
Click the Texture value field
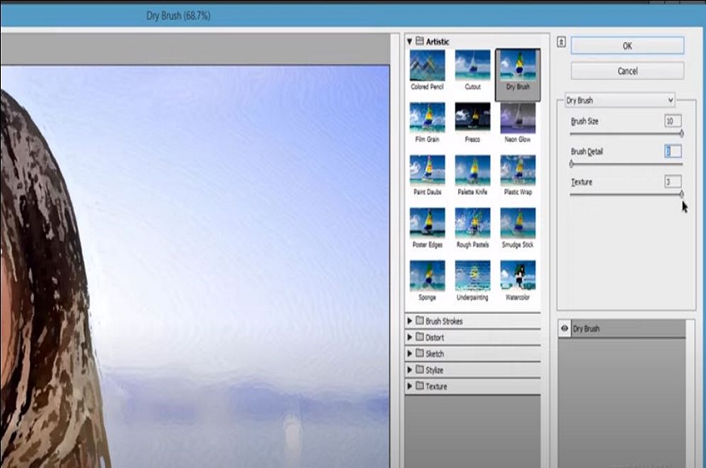(673, 182)
